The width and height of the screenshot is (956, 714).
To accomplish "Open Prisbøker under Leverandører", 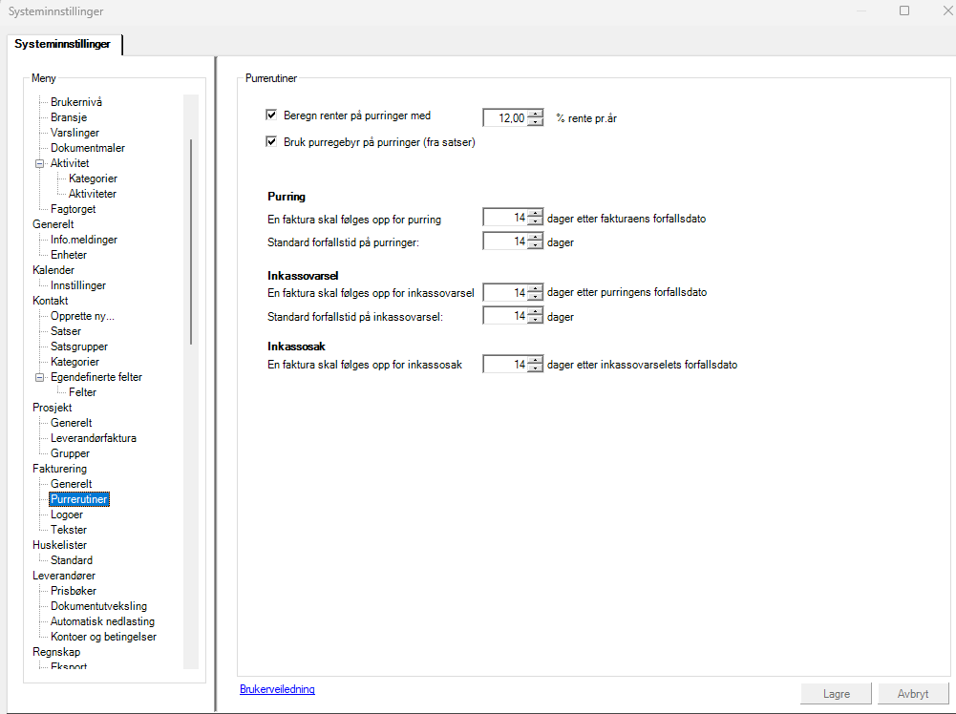I will coord(74,590).
